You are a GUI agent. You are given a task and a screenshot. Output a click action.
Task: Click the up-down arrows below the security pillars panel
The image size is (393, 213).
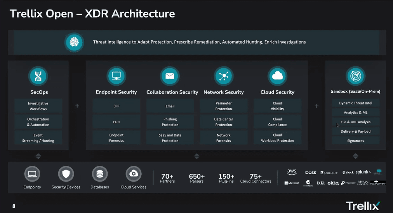[x=197, y=156]
